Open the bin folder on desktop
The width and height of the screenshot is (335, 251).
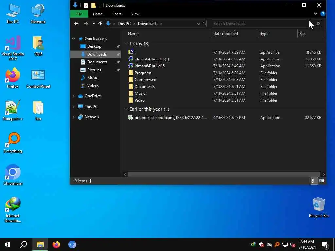coord(38,110)
